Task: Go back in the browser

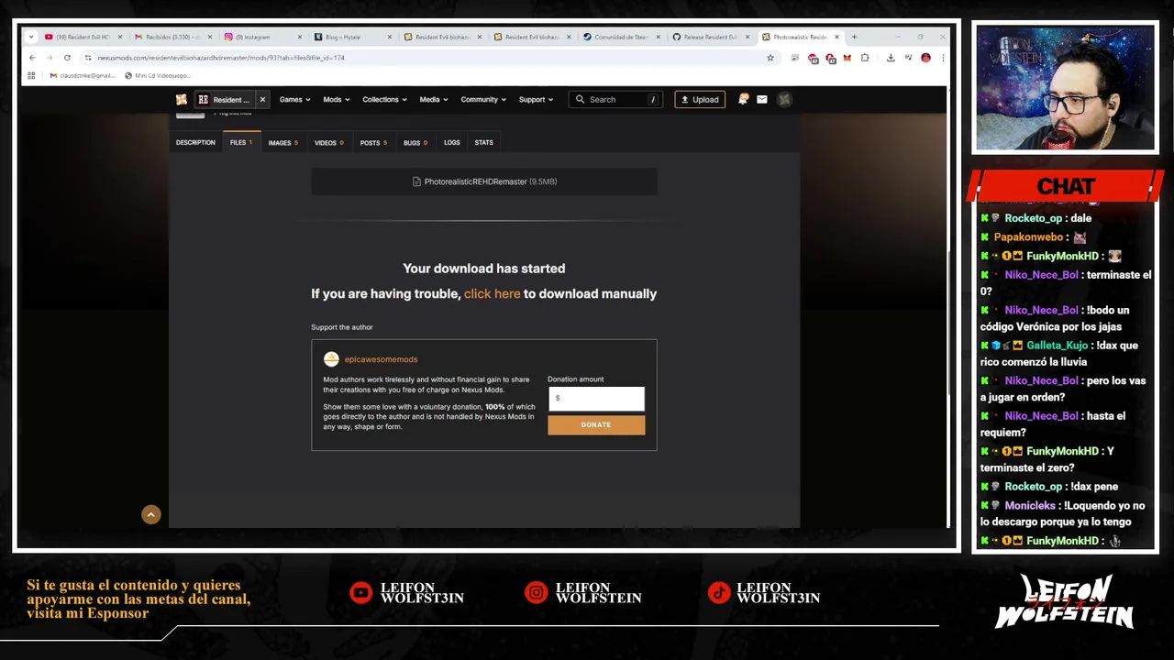Action: point(32,57)
